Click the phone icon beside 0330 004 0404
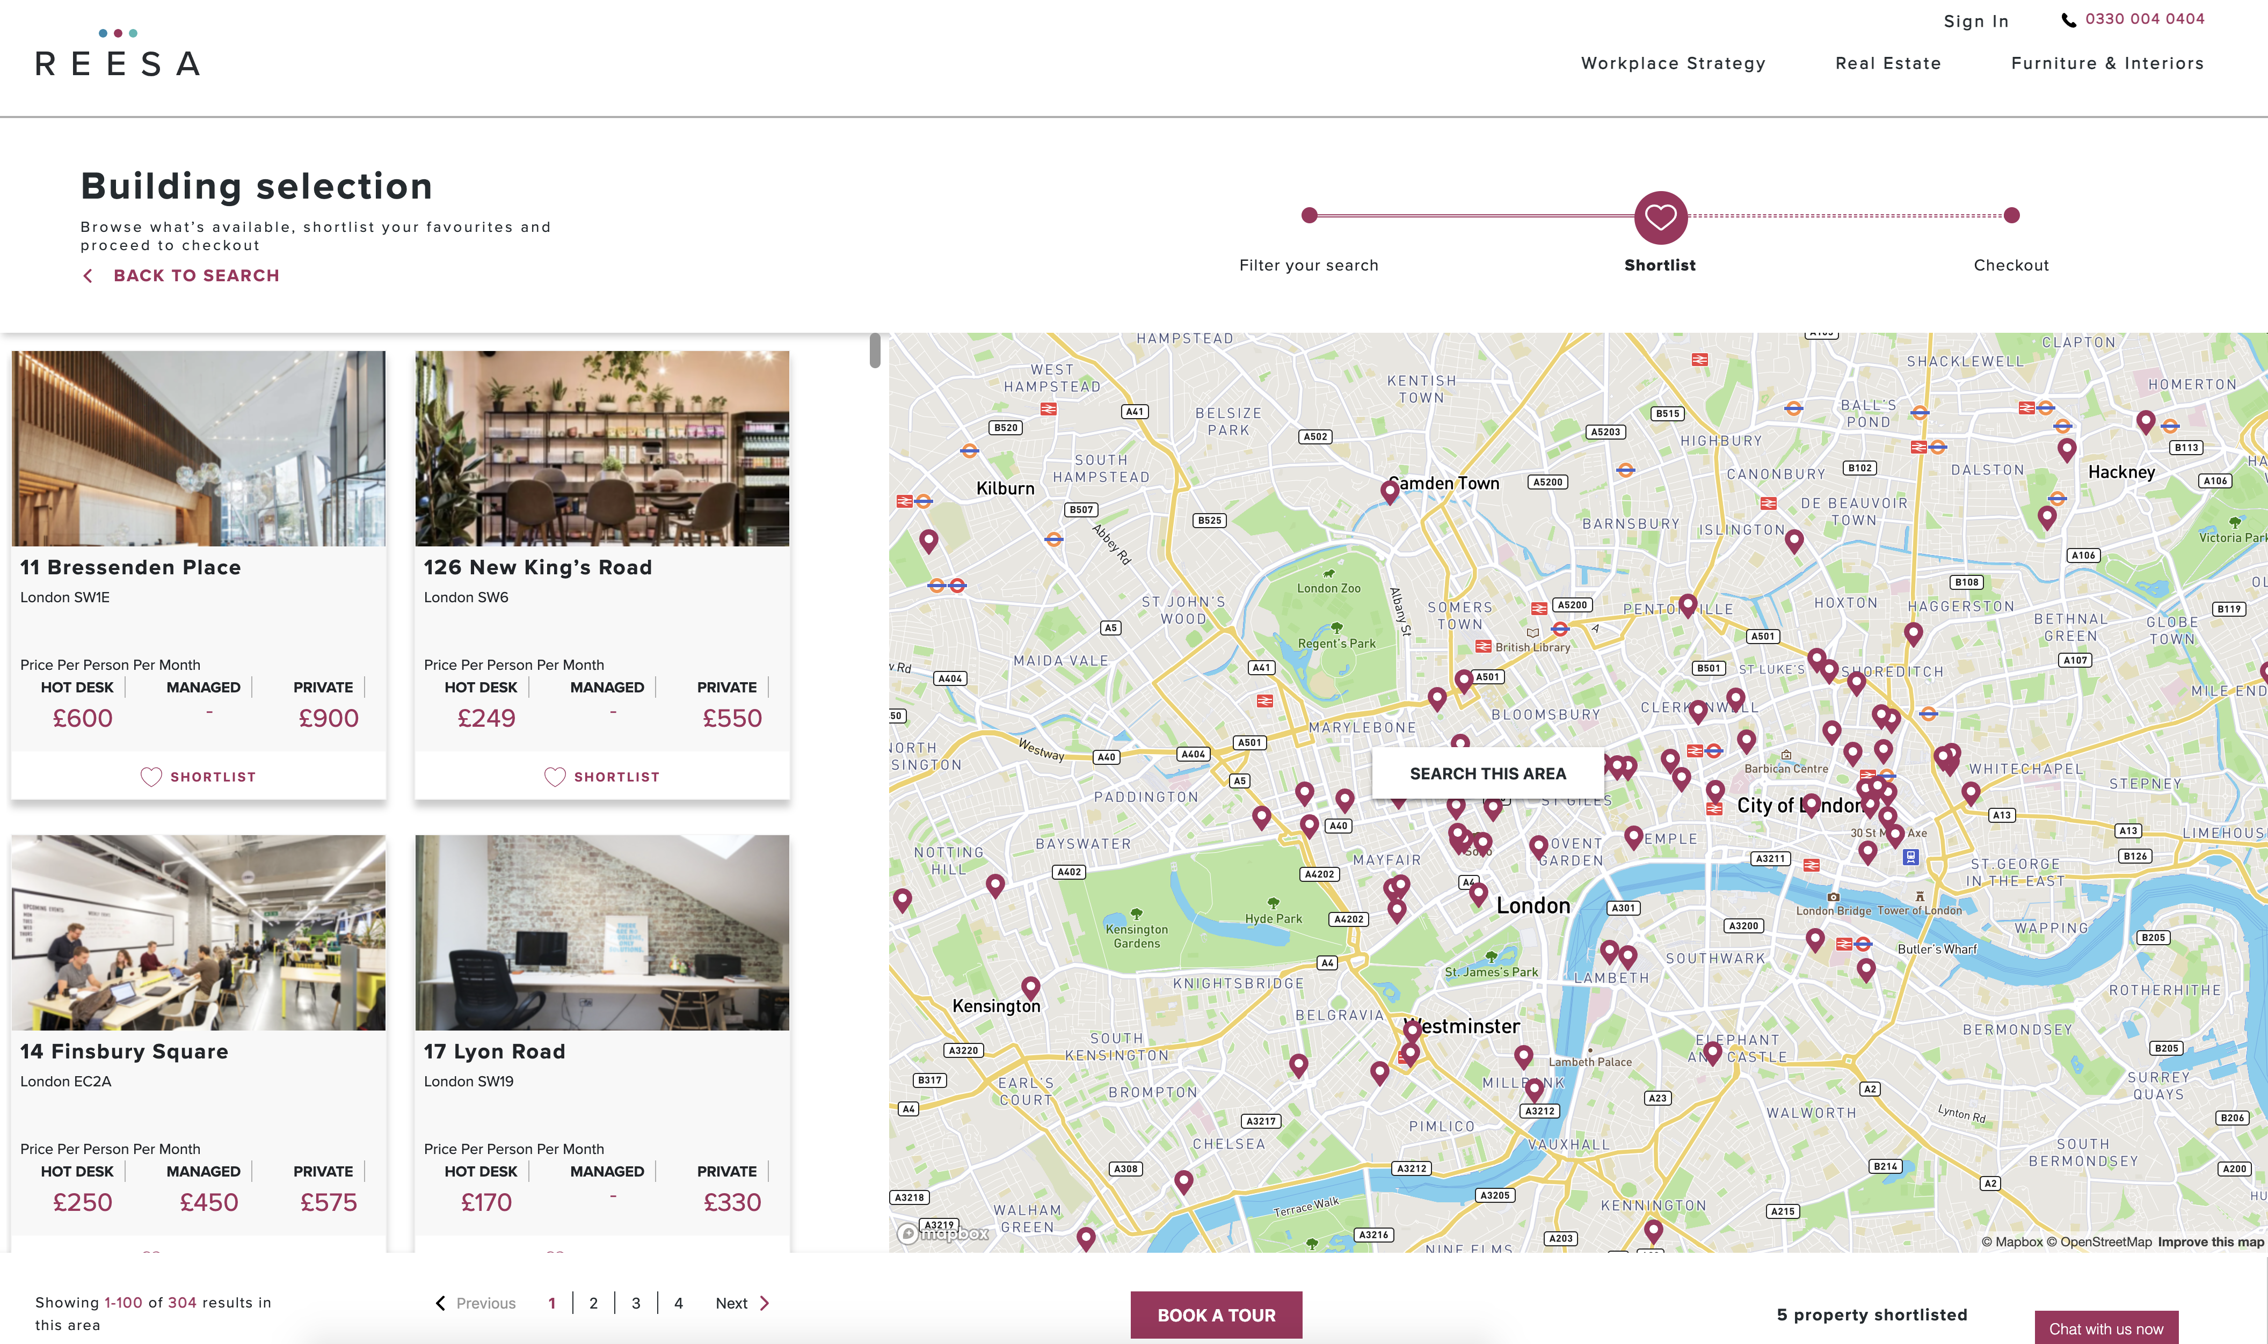This screenshot has height=1344, width=2268. (x=2069, y=20)
